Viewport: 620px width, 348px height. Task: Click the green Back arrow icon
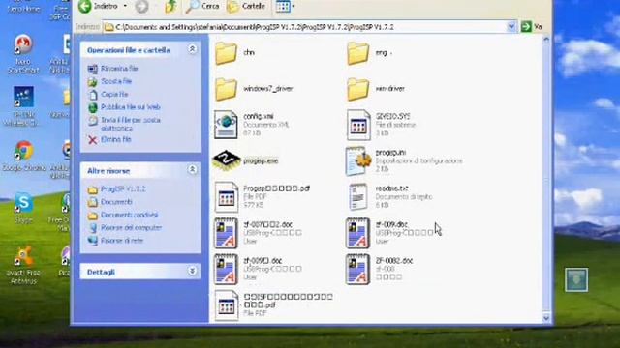pyautogui.click(x=85, y=7)
